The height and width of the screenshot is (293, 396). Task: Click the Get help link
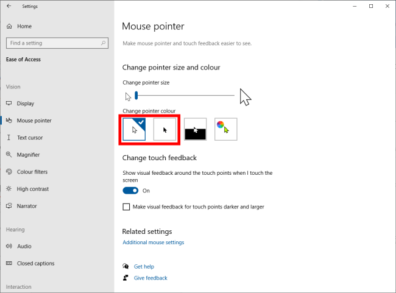[x=144, y=266]
